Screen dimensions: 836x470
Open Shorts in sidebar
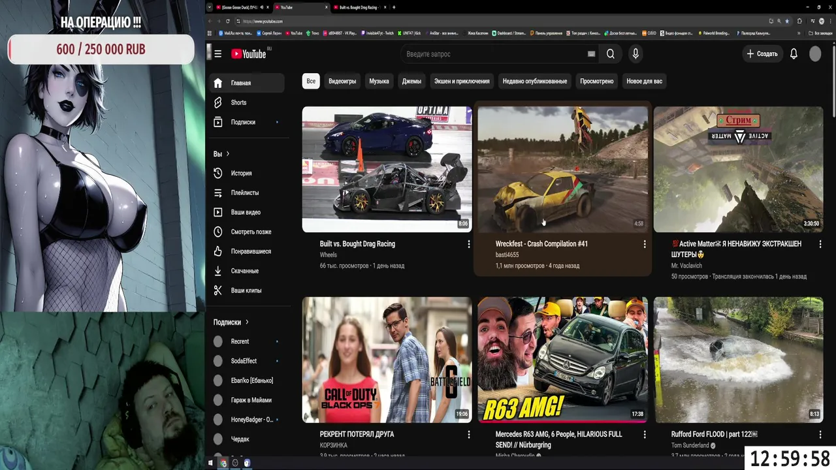tap(246, 102)
